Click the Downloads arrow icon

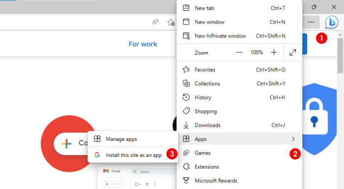[x=186, y=125]
